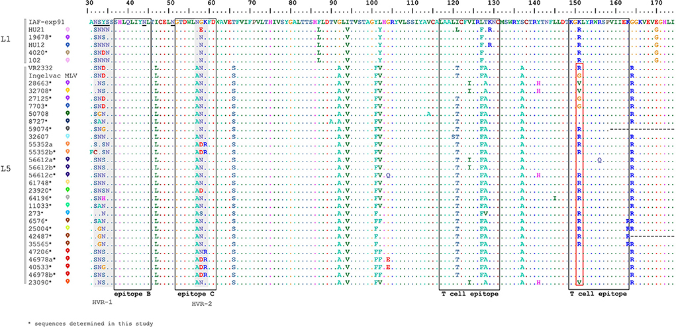Image resolution: width=676 pixels, height=327 pixels.
Task: Click the T cell epitope label below the 120-130 box
Action: click(470, 294)
